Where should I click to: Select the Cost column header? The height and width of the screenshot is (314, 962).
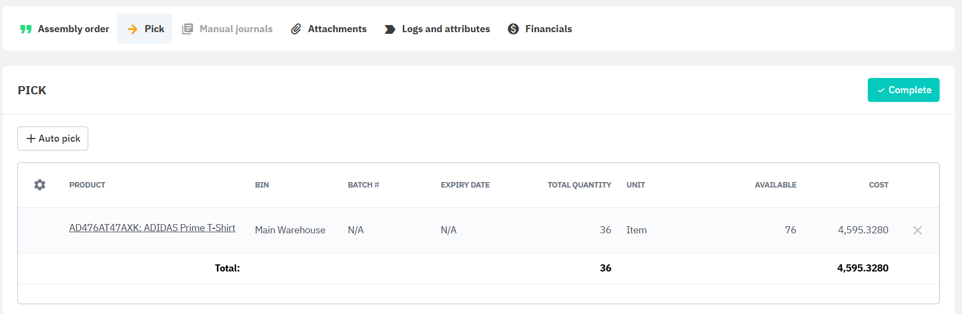[878, 185]
